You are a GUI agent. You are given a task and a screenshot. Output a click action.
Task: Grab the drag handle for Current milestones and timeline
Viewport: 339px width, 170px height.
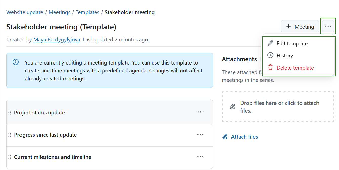[9, 157]
